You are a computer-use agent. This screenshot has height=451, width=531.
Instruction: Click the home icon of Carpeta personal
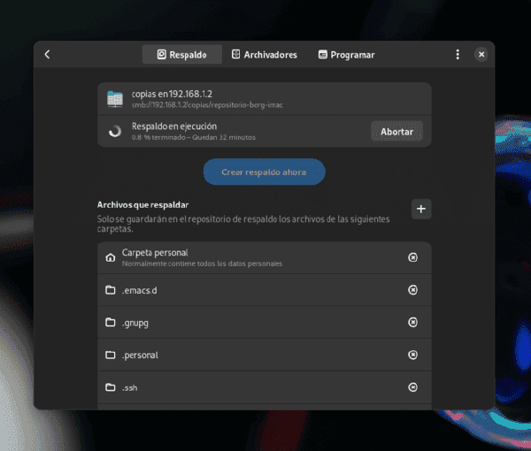click(110, 258)
